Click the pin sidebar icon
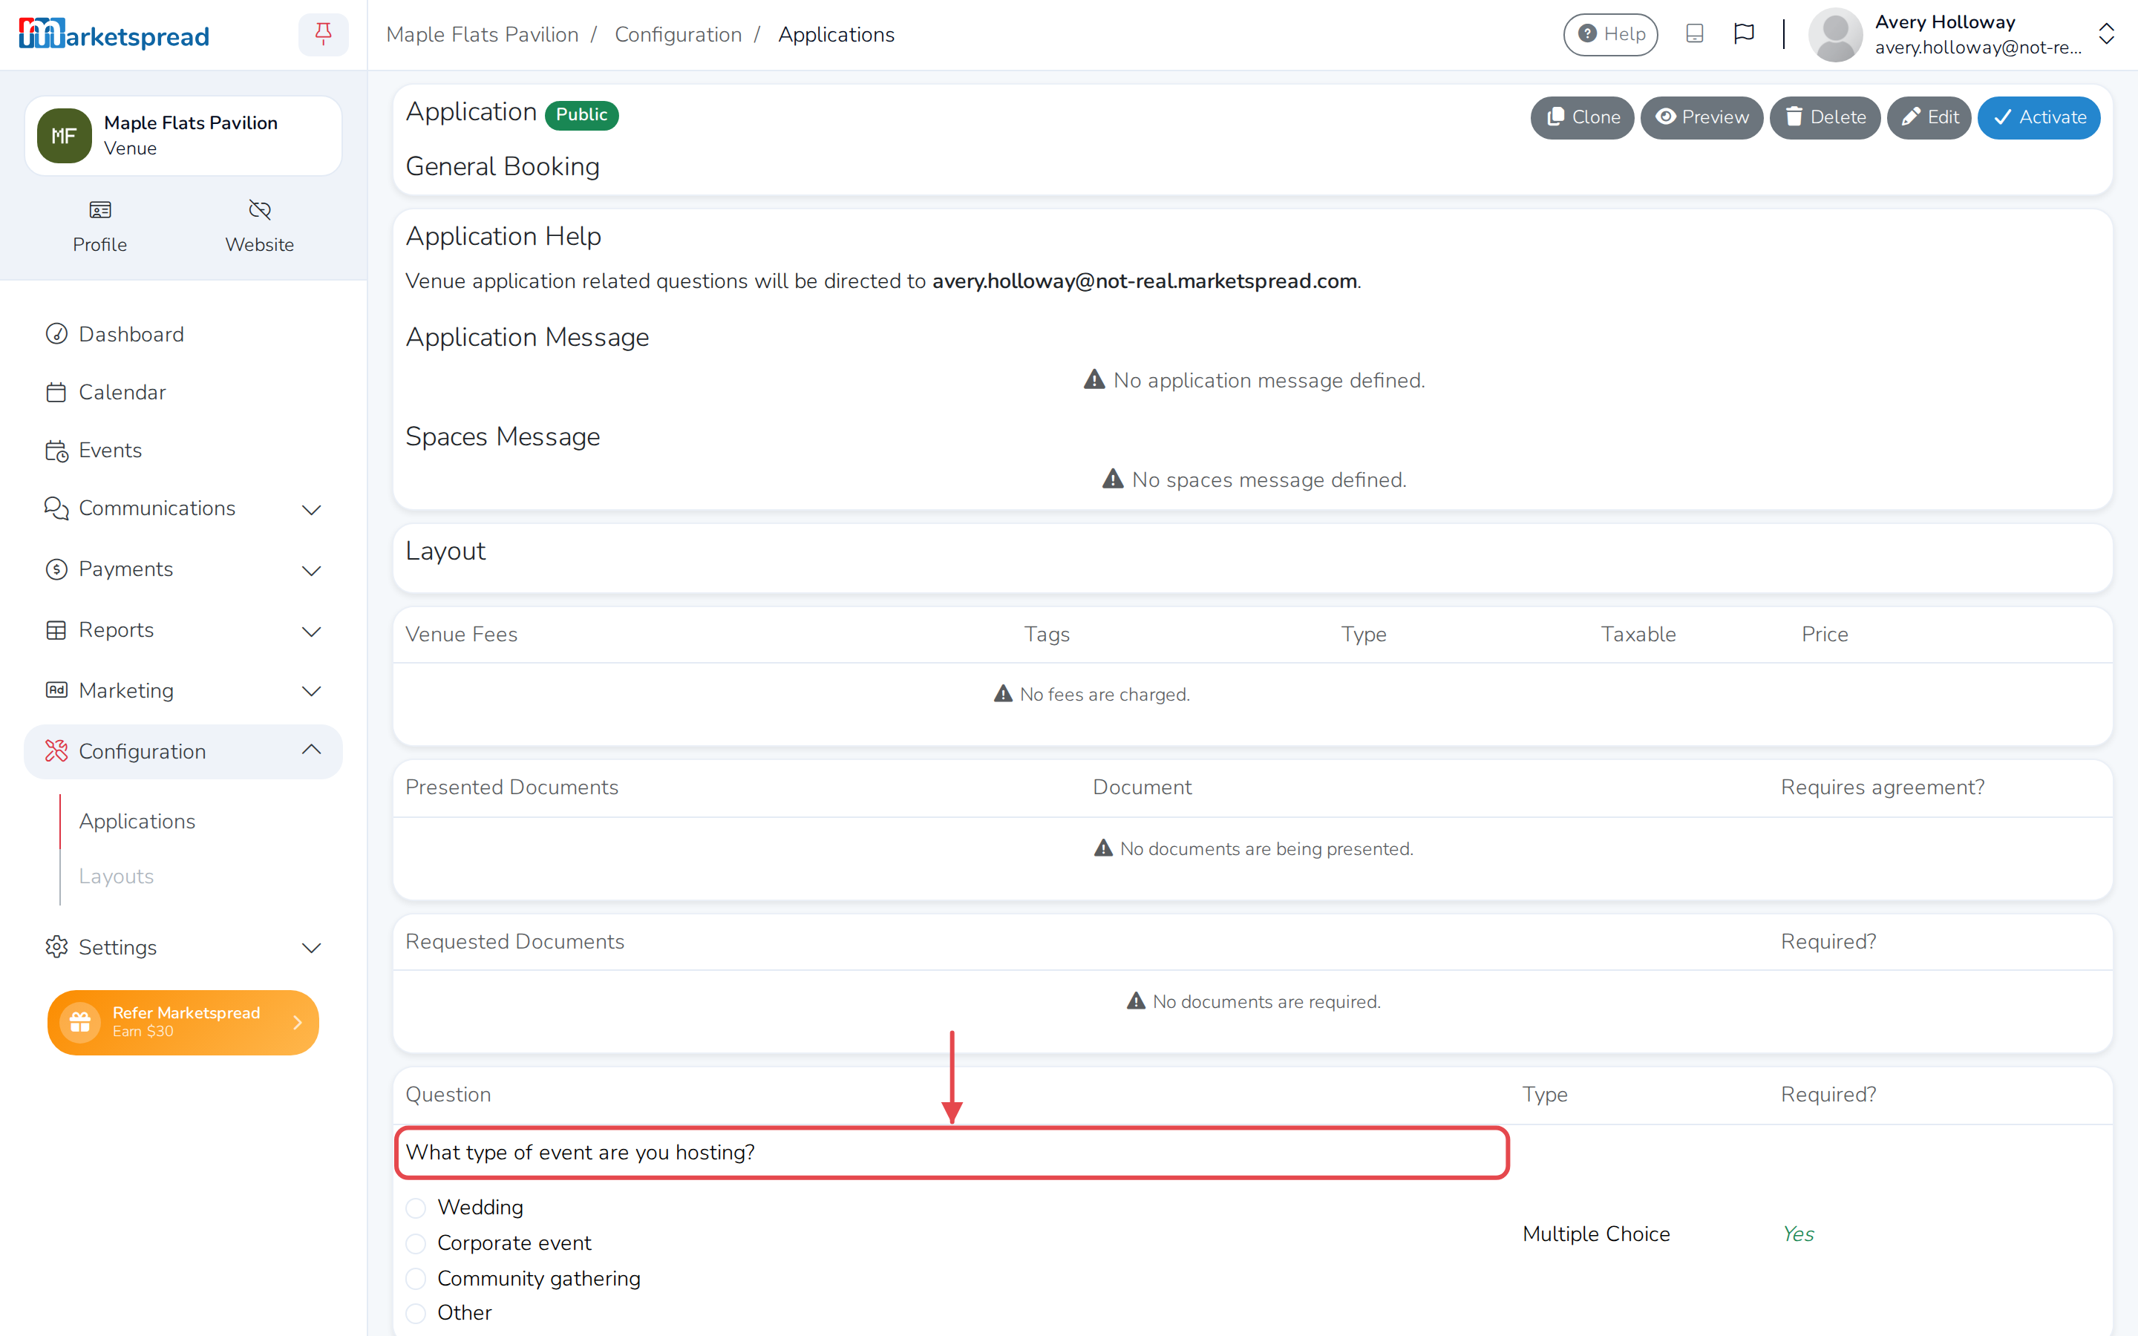 [x=324, y=34]
